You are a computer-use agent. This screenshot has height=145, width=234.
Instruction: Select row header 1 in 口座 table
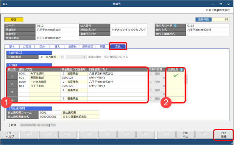12,76
